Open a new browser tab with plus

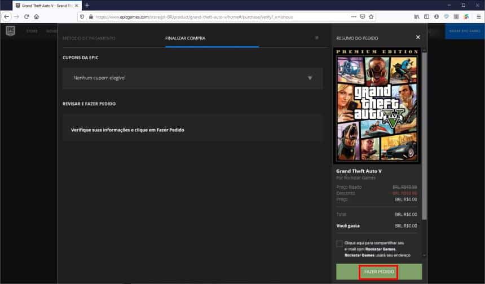pyautogui.click(x=87, y=5)
